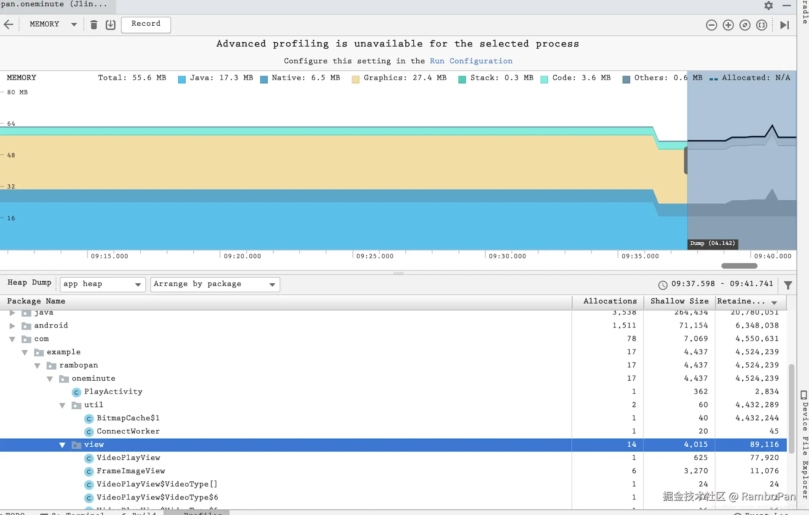Click the timeline horizontal scrollbar thumb
This screenshot has height=515, width=809.
pos(739,266)
